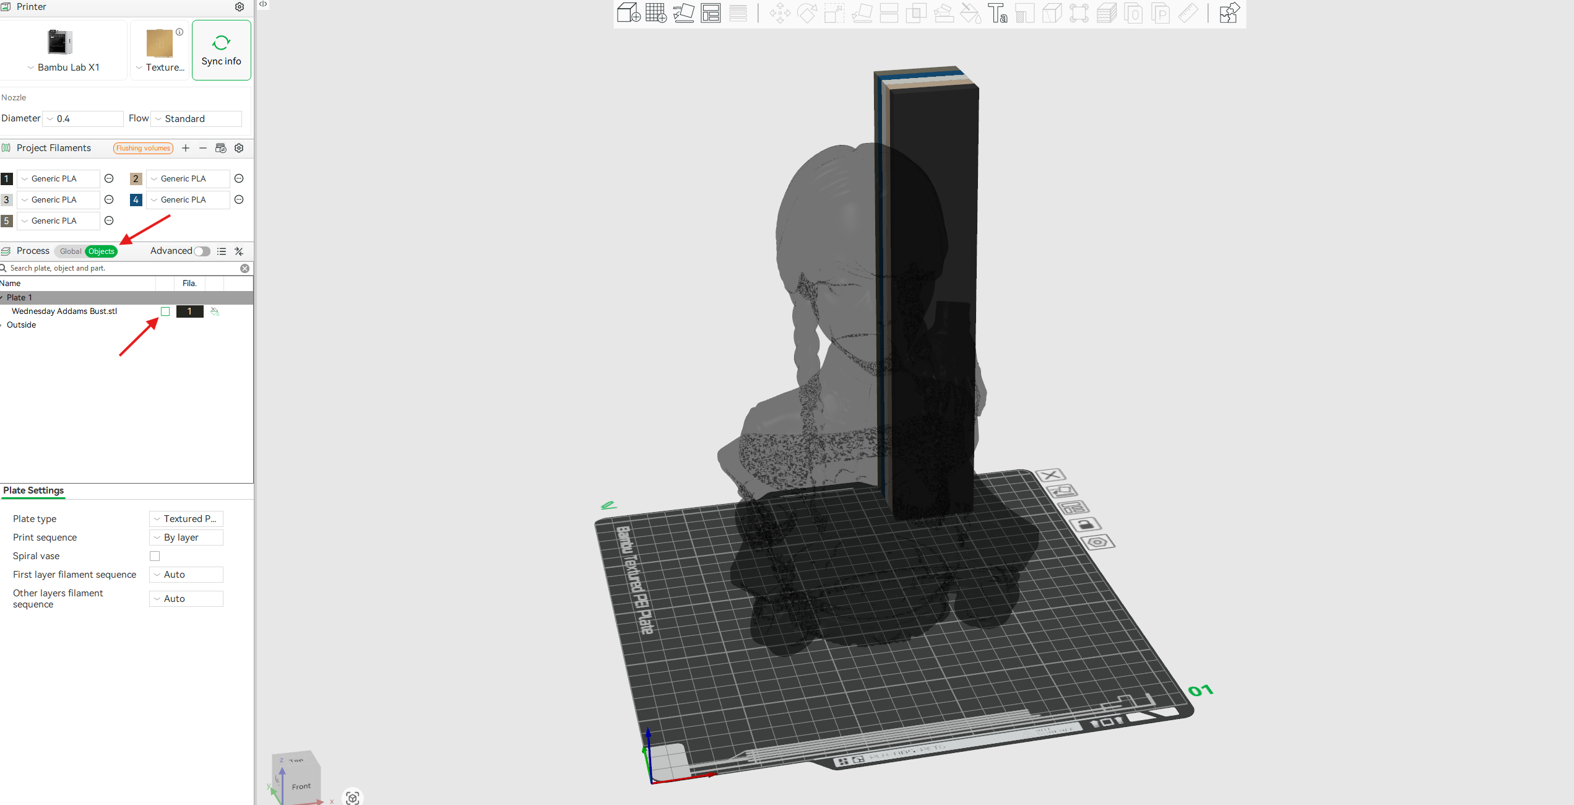Screen dimensions: 1574x805
Task: Click the AMS filament sync icon
Action: pos(221,148)
